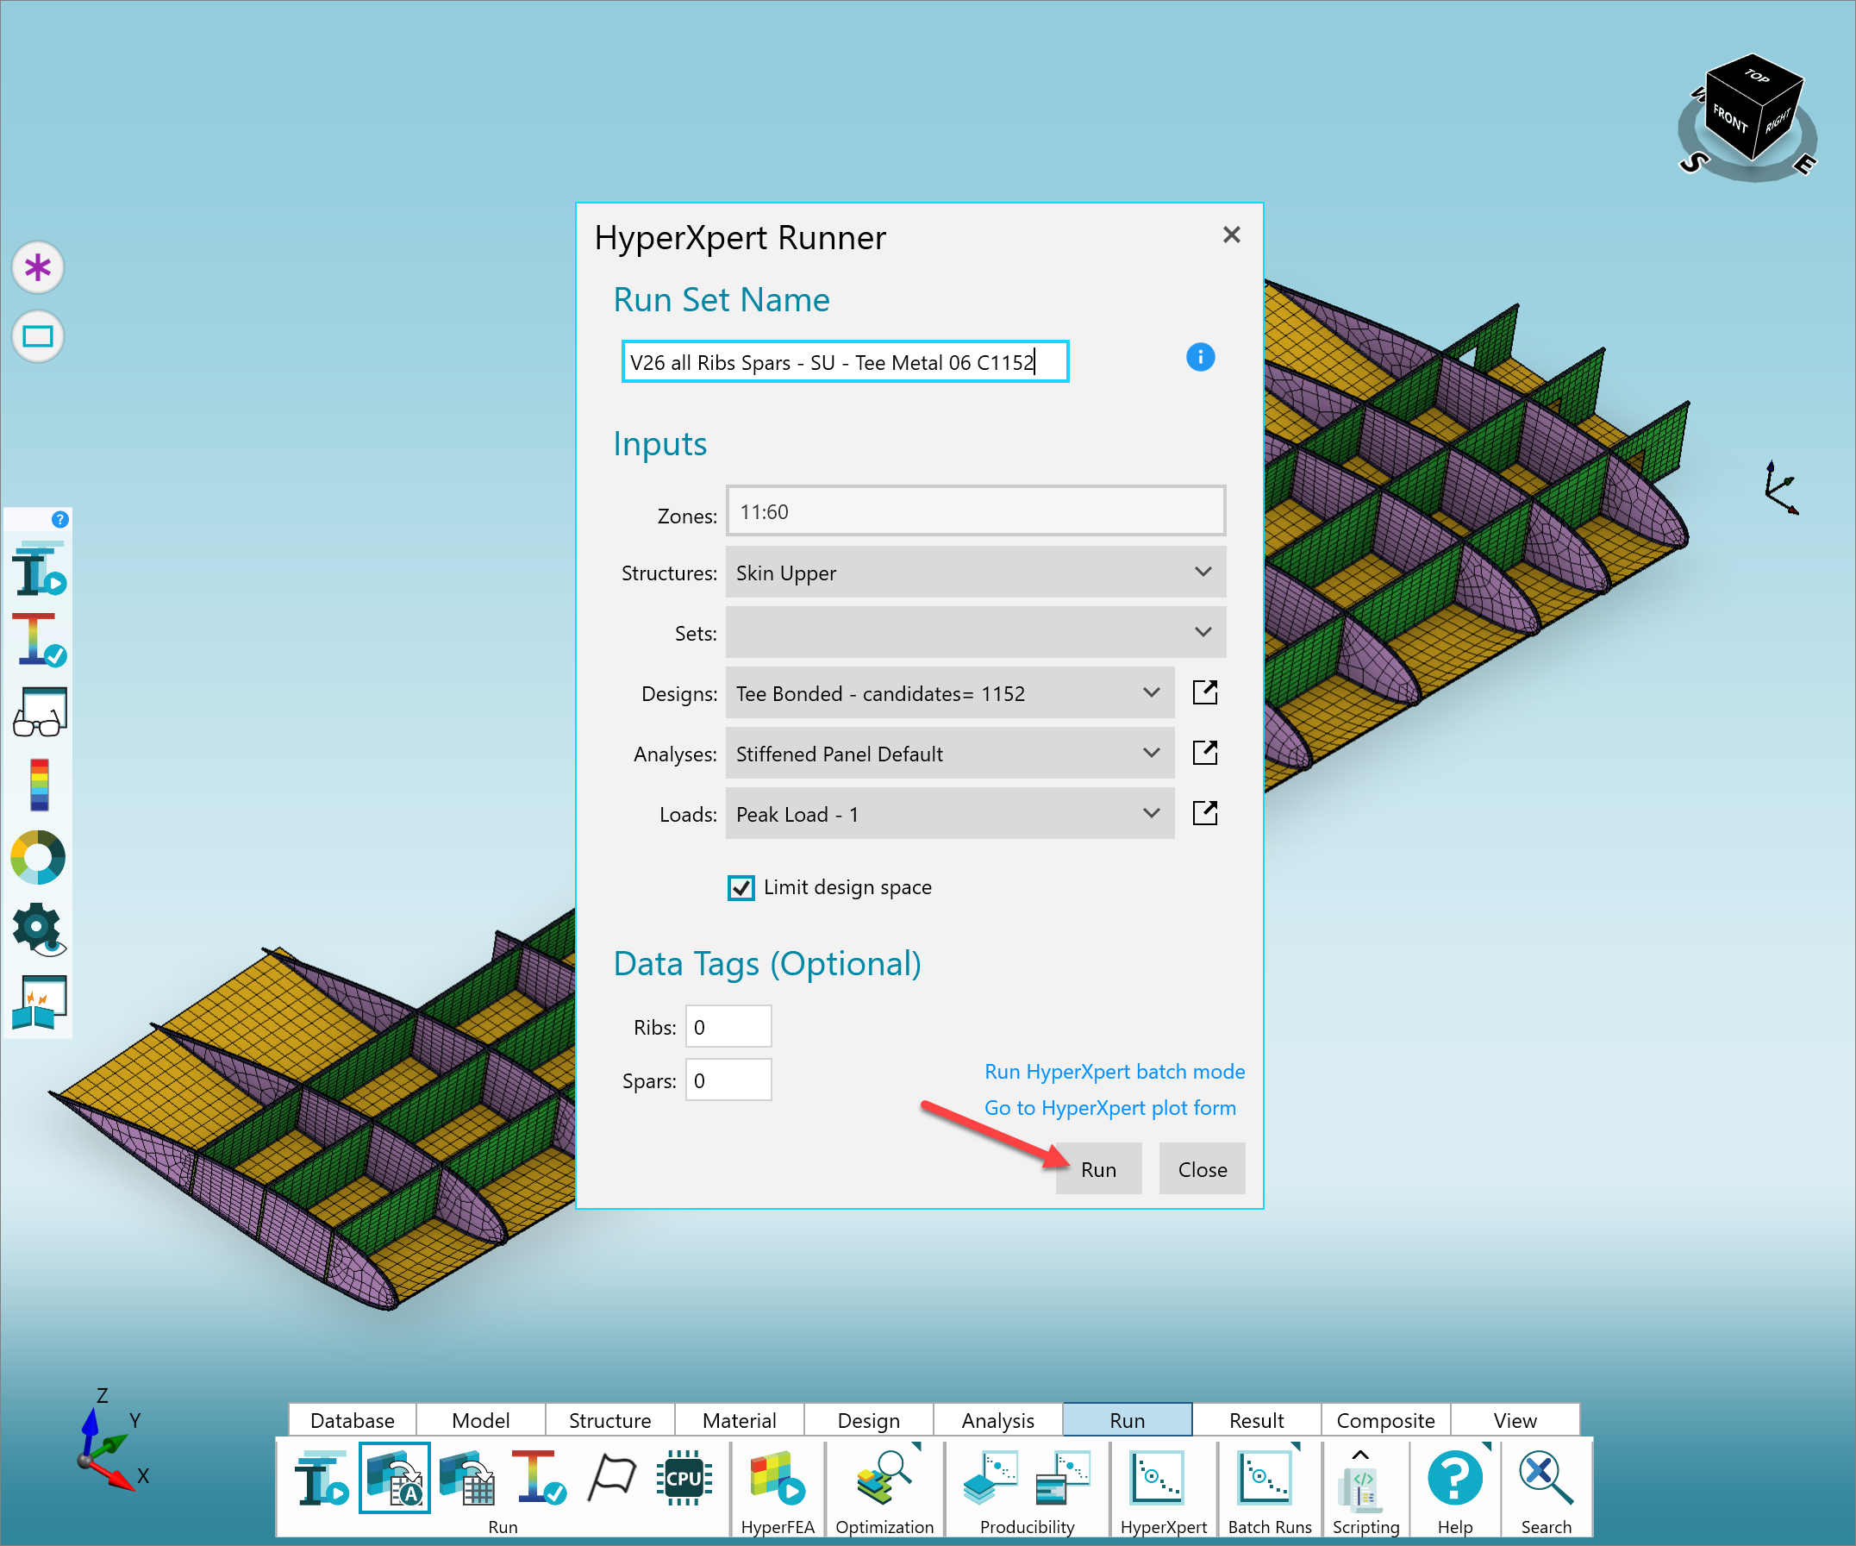Expand the Analyses dropdown
1856x1546 pixels.
point(950,752)
